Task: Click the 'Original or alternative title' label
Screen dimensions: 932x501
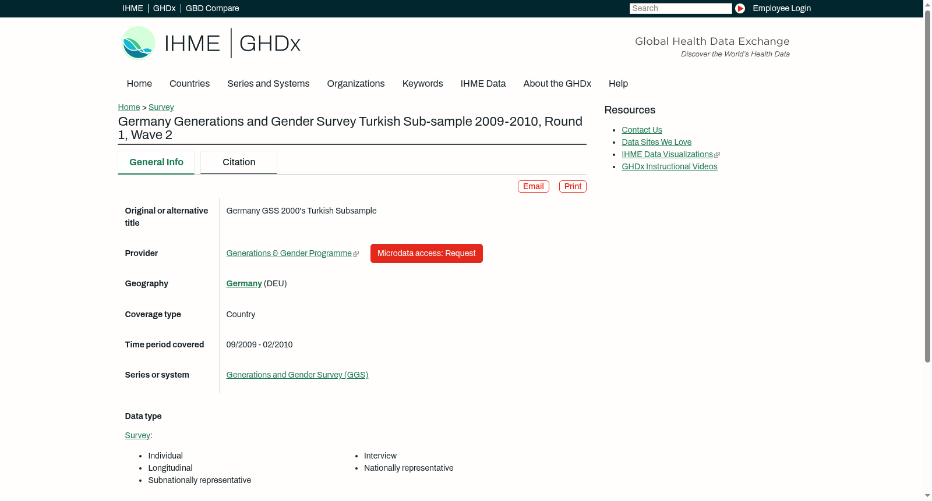Action: pyautogui.click(x=167, y=216)
